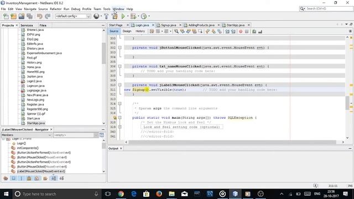Toggle Show Inner Classes filter in Navigator
354x199 pixels.
[x=37, y=179]
